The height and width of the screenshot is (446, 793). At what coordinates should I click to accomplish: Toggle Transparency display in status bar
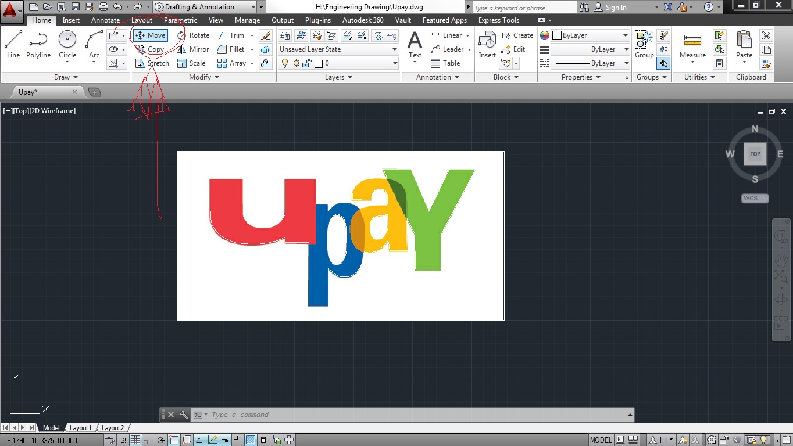(x=251, y=440)
